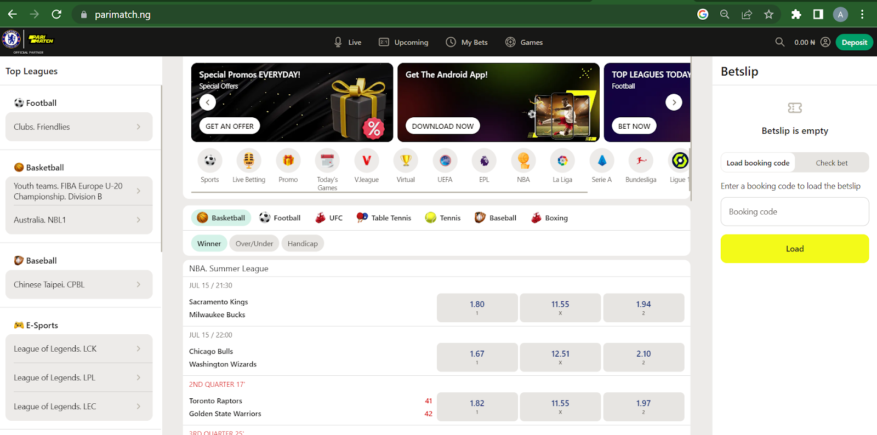Image resolution: width=877 pixels, height=435 pixels.
Task: Click GET AN OFFER button
Action: click(x=230, y=126)
